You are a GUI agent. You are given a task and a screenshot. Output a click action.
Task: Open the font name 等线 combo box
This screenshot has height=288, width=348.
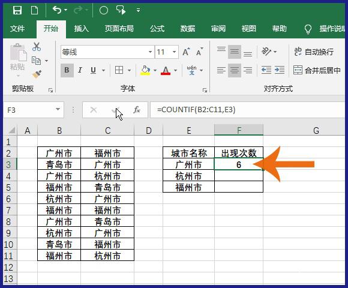[107, 52]
